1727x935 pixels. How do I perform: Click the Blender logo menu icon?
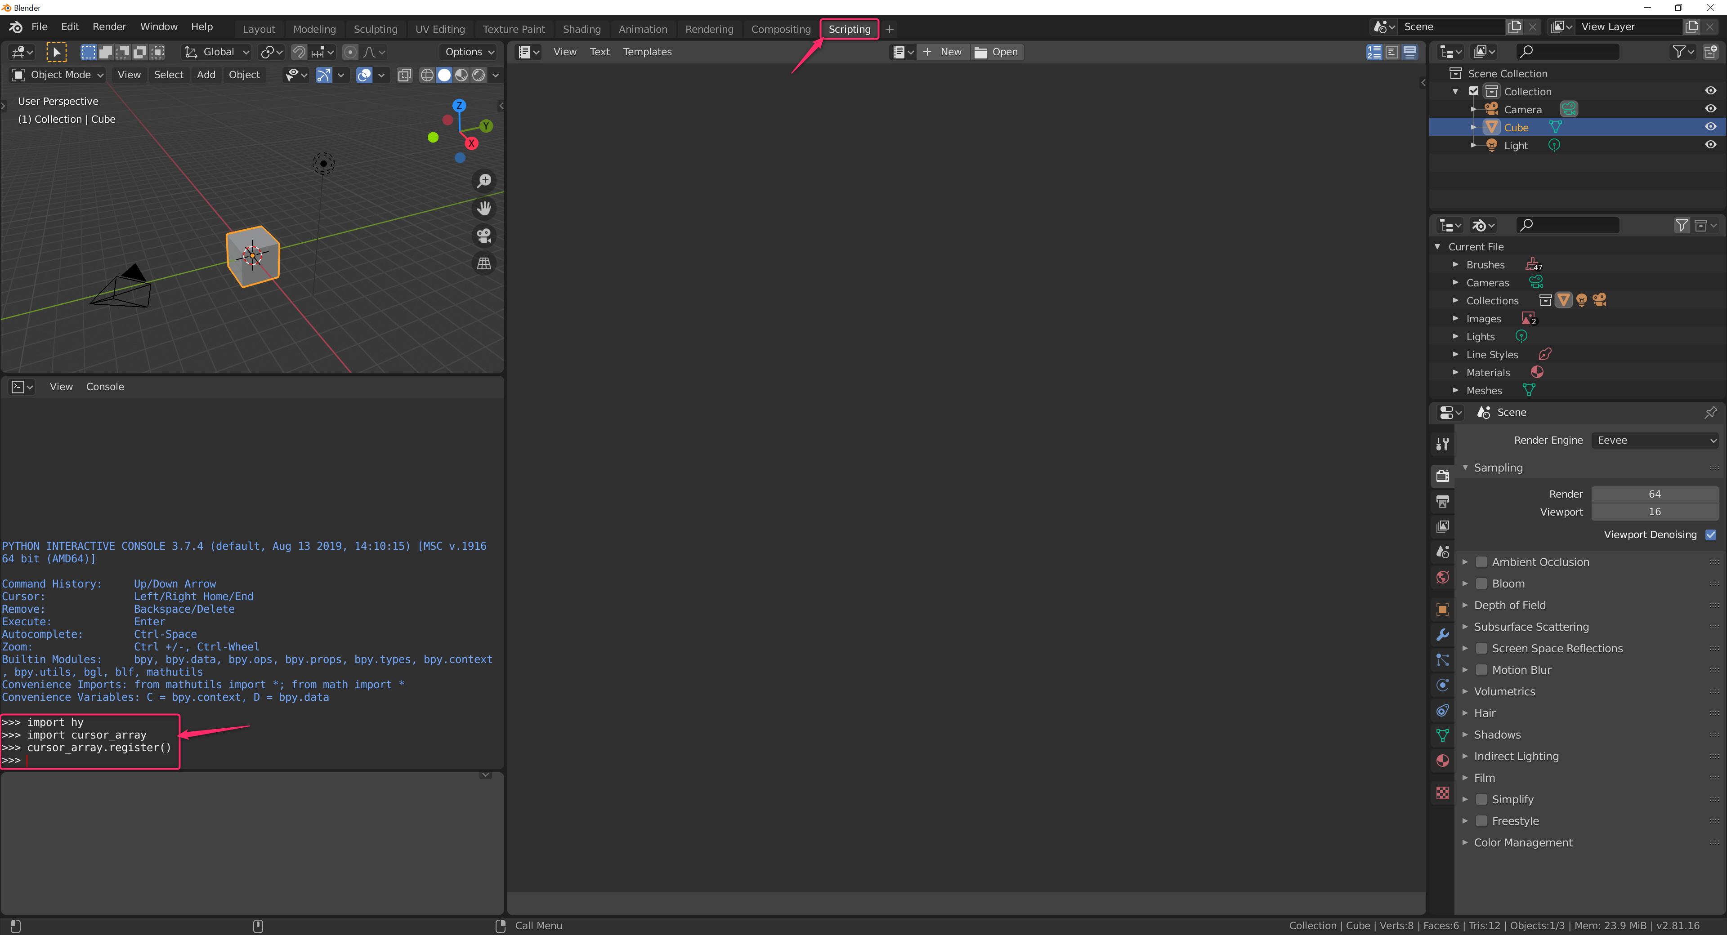point(16,27)
